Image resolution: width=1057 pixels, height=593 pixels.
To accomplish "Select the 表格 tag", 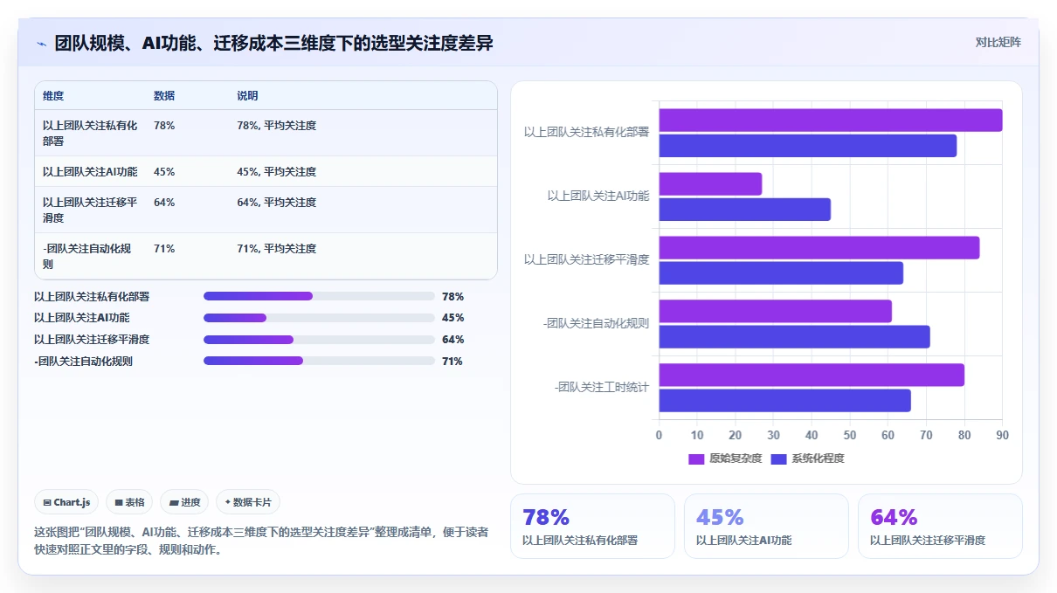I will click(129, 502).
